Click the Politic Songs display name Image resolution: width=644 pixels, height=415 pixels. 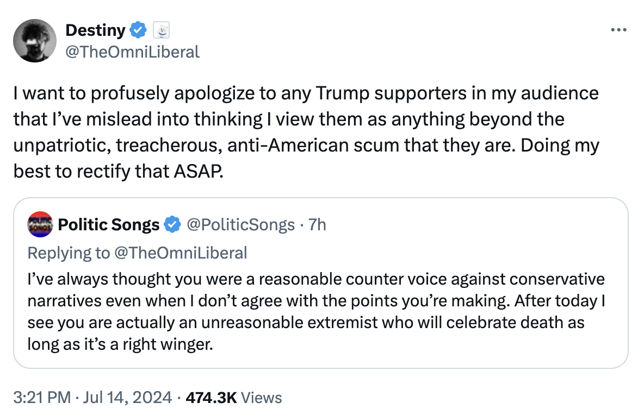pyautogui.click(x=108, y=225)
